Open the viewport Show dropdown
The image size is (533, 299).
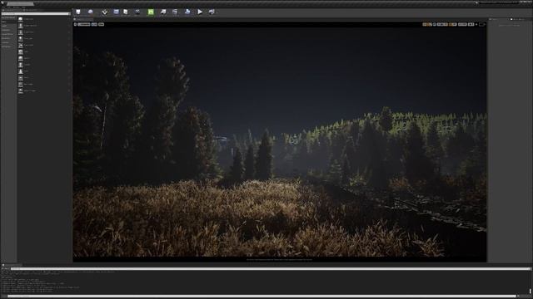(x=102, y=24)
